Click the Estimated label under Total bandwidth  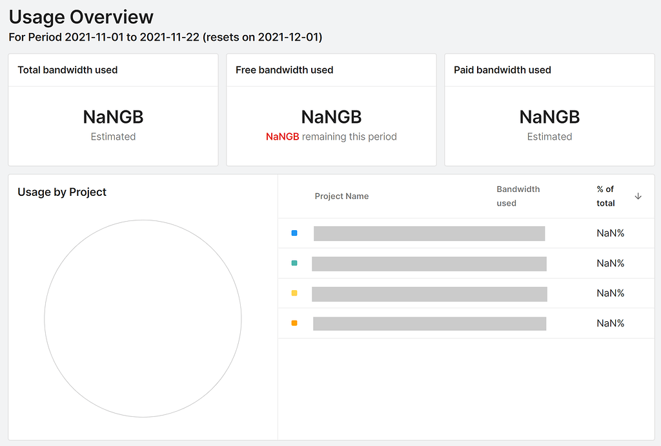click(x=113, y=136)
